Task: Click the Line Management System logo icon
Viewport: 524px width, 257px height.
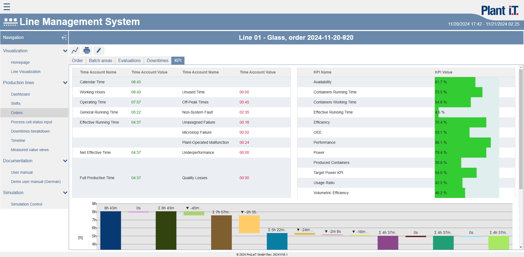Action: pos(10,22)
